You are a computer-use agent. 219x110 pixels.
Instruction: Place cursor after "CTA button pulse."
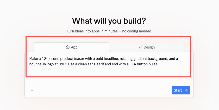coord(159,64)
